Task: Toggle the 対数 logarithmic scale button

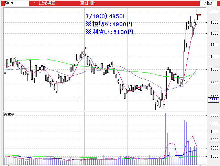Action: (x=208, y=3)
